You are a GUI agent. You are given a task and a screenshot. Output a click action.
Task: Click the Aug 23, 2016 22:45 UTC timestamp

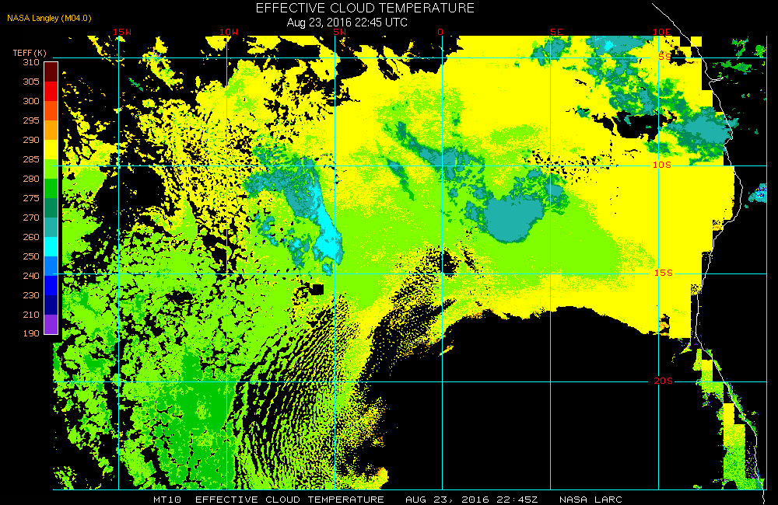347,23
